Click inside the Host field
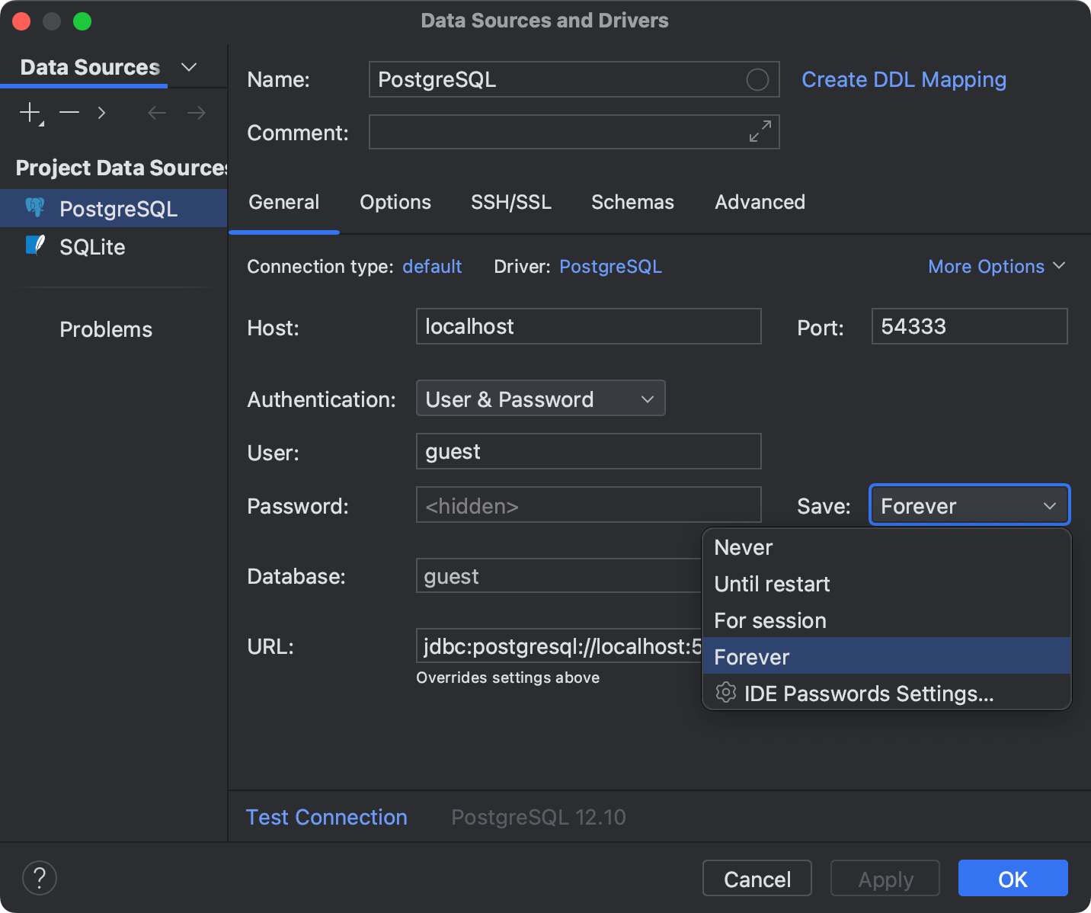 click(588, 326)
